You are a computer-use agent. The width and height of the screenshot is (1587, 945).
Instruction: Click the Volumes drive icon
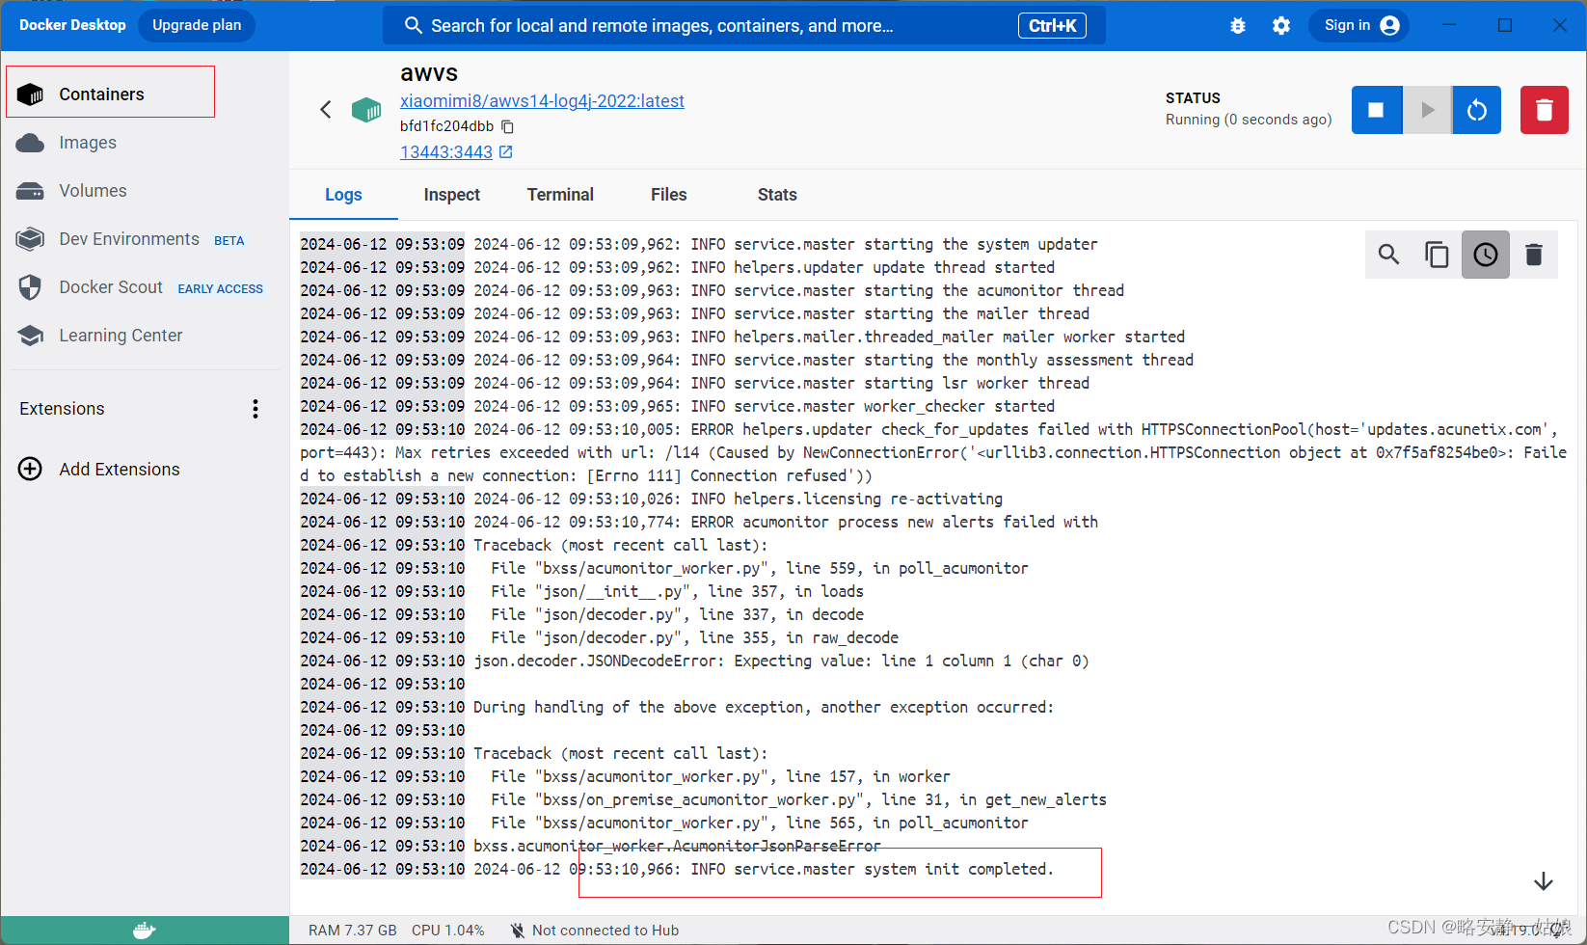(31, 191)
